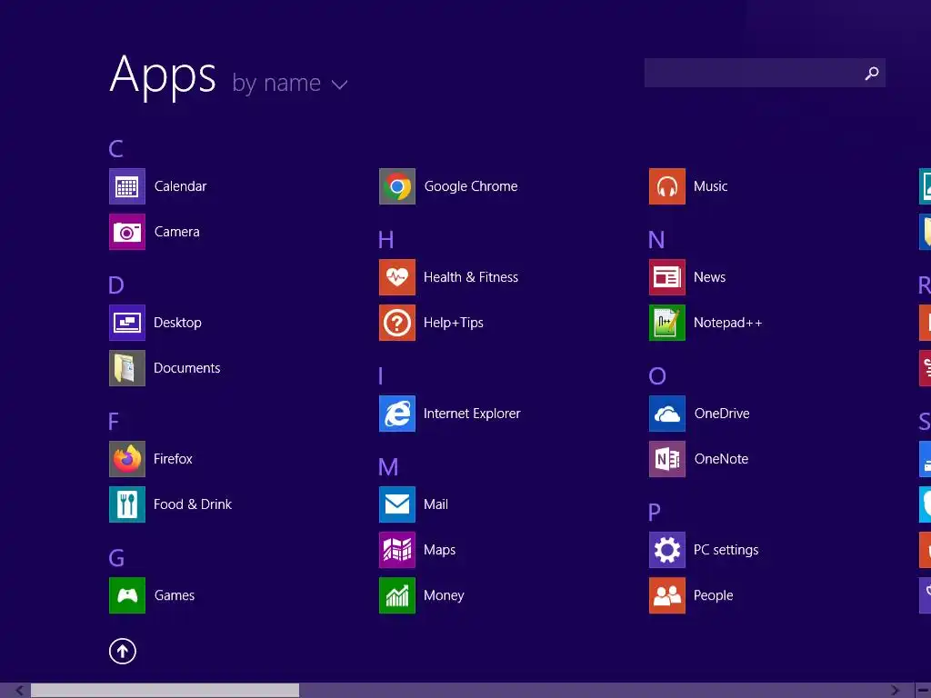The image size is (931, 698).
Task: Click the 'People' label text
Action: (714, 595)
